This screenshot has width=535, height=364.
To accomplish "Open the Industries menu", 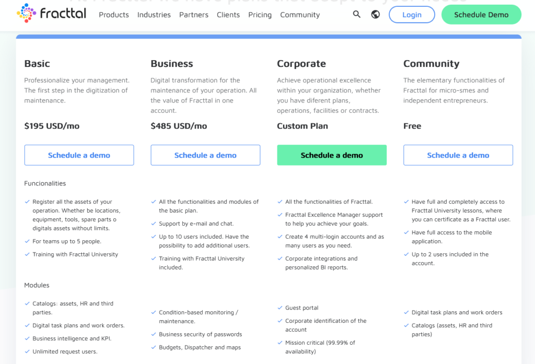I will pos(154,15).
